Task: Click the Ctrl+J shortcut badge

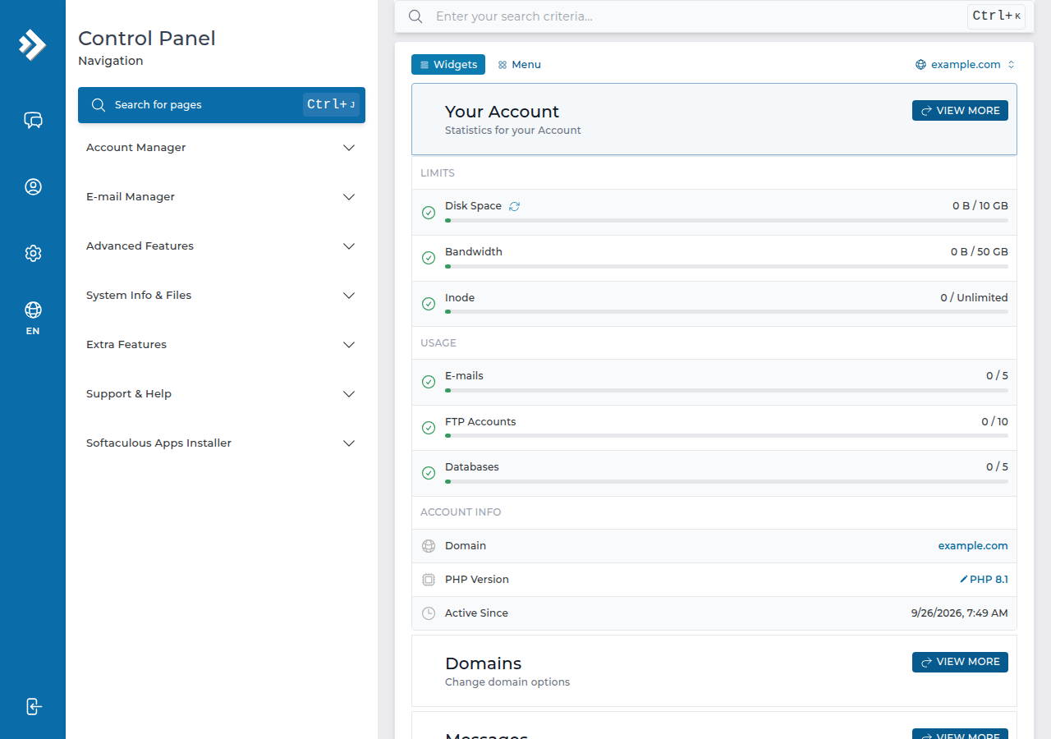Action: [x=331, y=104]
